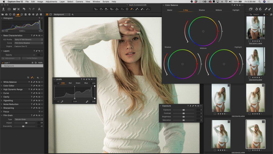The width and height of the screenshot is (273, 154).
Task: Click the Add viewer plus icon beside Background dropdown
Action: [x=73, y=14]
